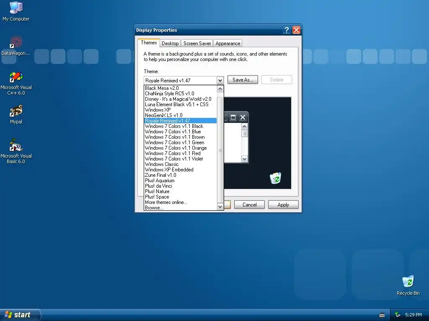This screenshot has height=321, width=429.
Task: Choose Zune Final v1.0 theme
Action: tap(180, 175)
